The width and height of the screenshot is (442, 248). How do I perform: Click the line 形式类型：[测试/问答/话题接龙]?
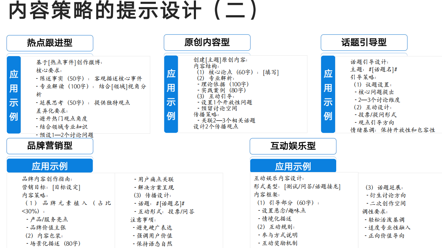pyautogui.click(x=297, y=187)
